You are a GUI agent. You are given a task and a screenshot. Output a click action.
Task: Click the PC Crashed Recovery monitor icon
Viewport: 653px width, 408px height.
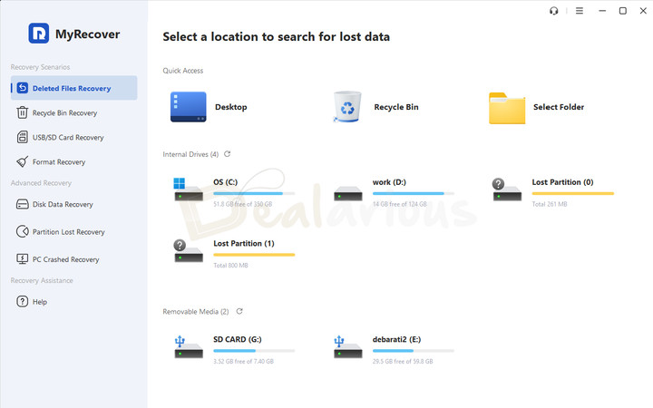pos(22,259)
